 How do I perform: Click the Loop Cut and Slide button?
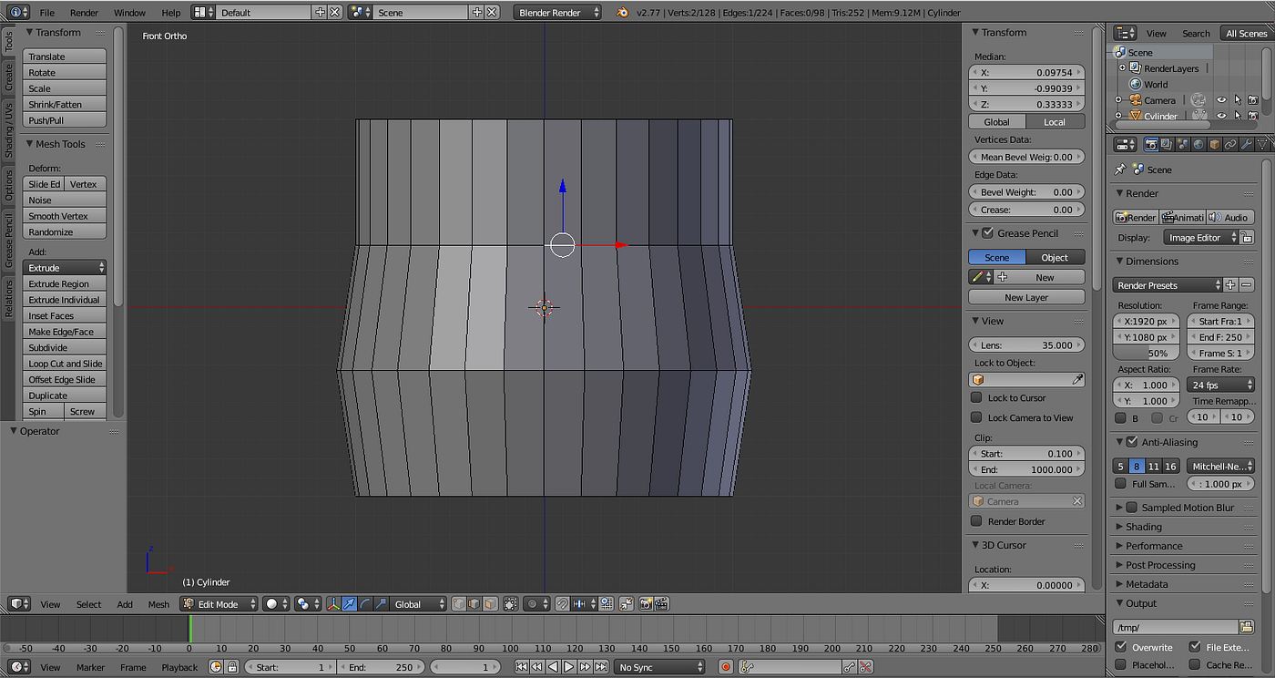click(65, 364)
